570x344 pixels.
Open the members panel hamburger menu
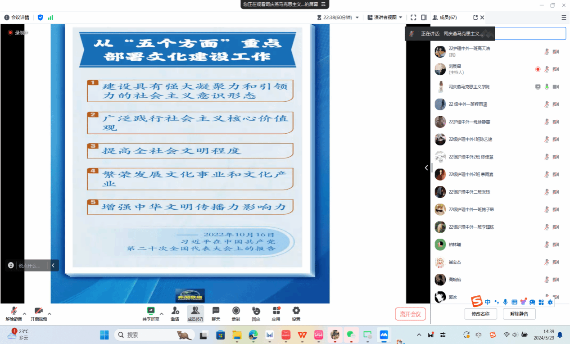coord(564,18)
